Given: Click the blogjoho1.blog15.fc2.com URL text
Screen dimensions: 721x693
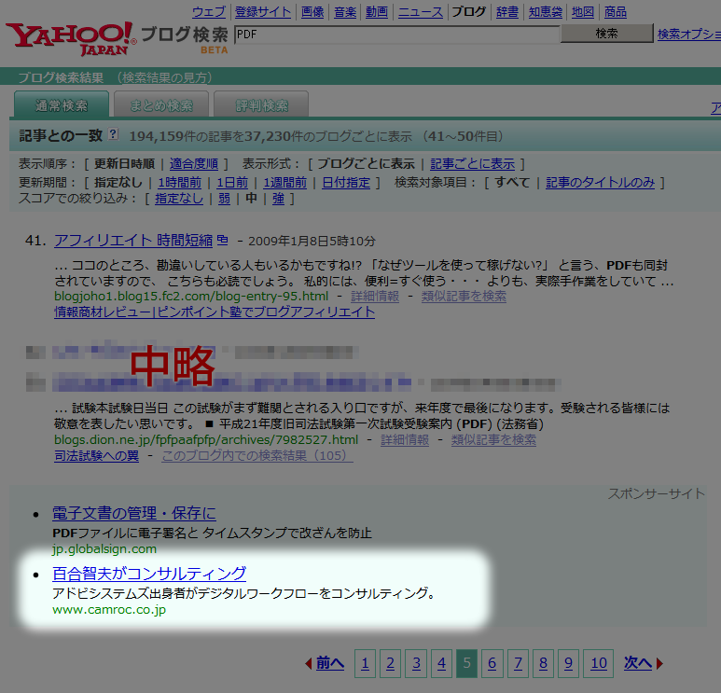Looking at the screenshot, I should coord(191,297).
